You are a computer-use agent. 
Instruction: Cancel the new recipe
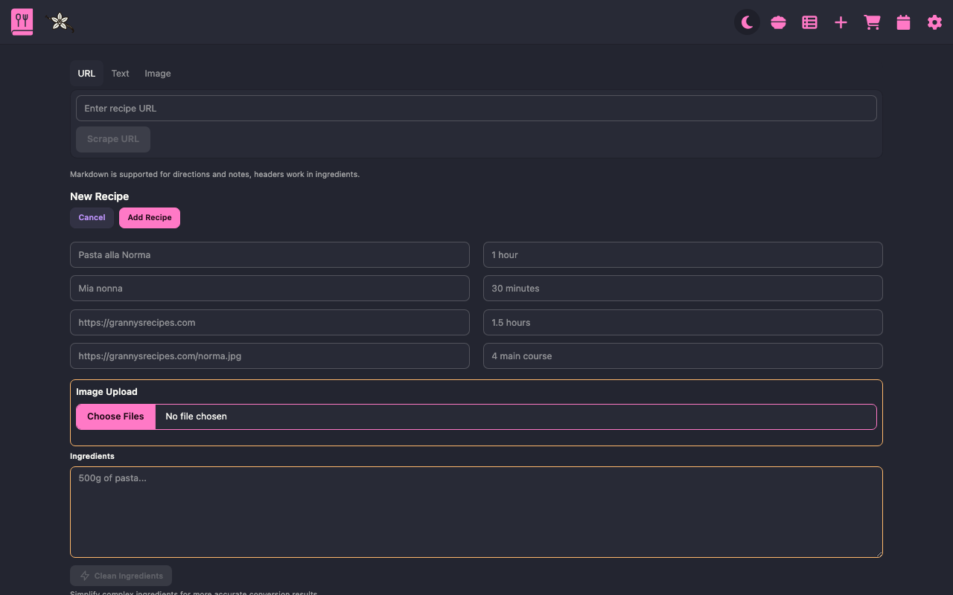click(92, 218)
